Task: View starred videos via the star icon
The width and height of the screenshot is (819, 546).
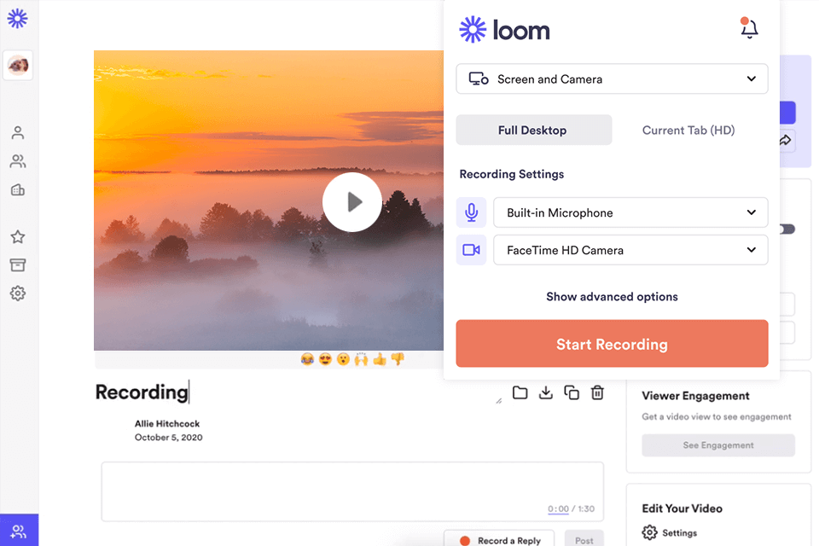Action: (18, 236)
